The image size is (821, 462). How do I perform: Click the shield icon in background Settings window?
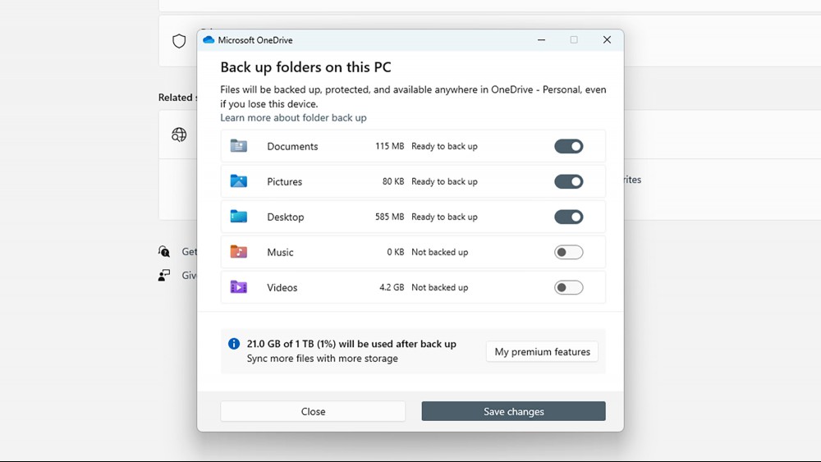pyautogui.click(x=179, y=41)
